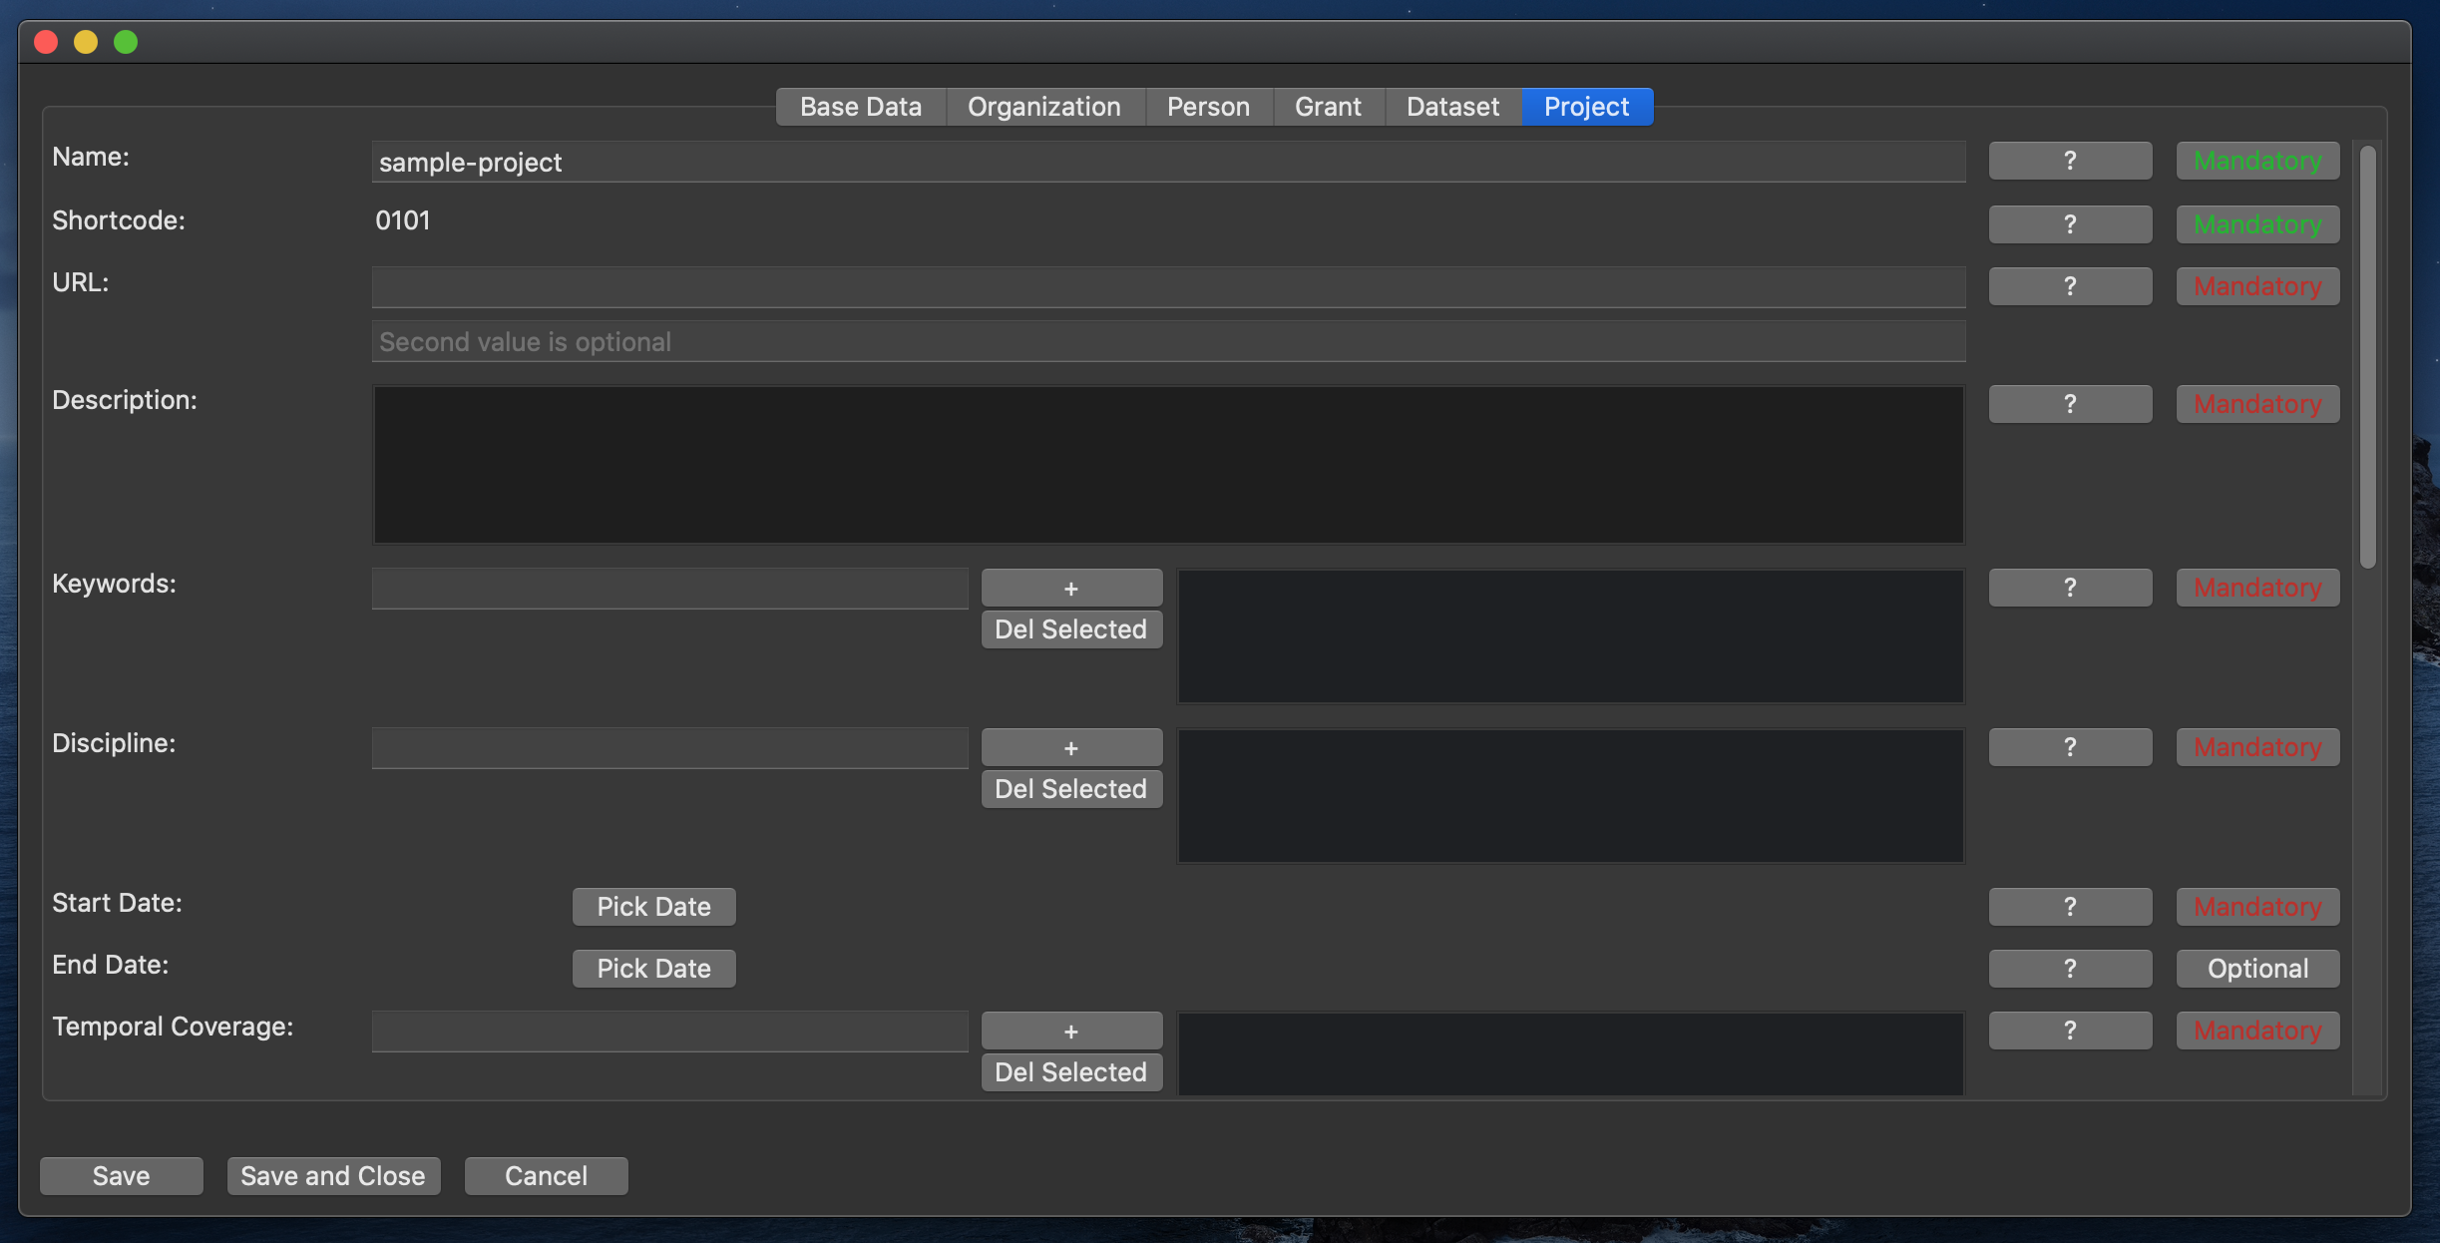Click the help icon for Shortcode field
This screenshot has width=2440, height=1243.
click(x=2069, y=223)
